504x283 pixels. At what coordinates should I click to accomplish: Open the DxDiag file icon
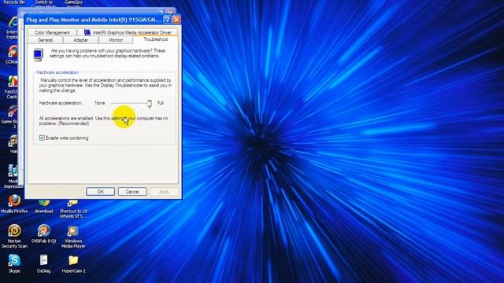[x=44, y=264]
